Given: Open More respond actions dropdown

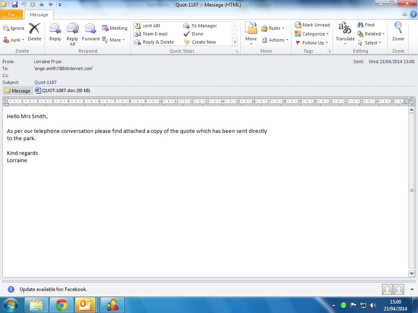Looking at the screenshot, I should tap(113, 40).
